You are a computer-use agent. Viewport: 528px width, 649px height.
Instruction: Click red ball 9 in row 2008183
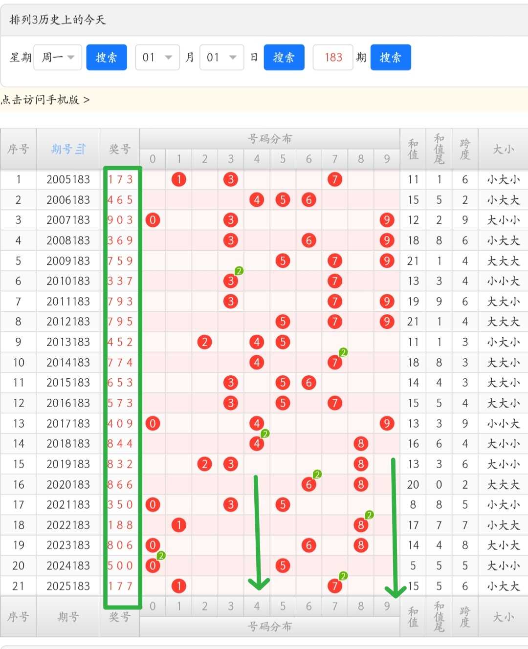(387, 240)
